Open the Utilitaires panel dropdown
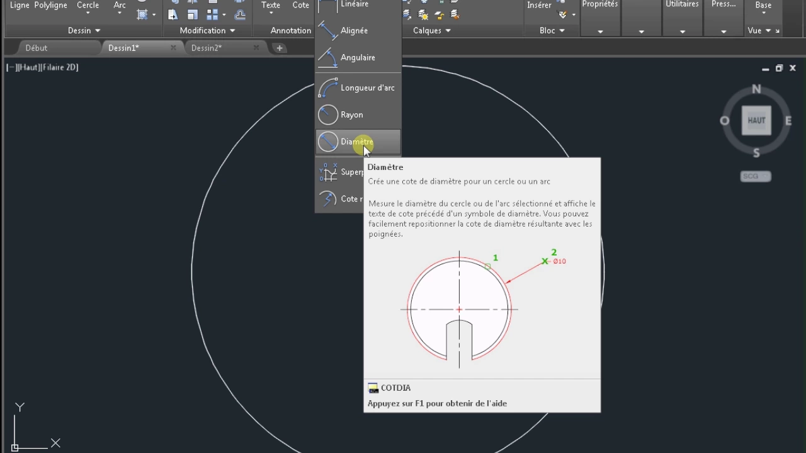The height and width of the screenshot is (453, 806). pos(683,31)
